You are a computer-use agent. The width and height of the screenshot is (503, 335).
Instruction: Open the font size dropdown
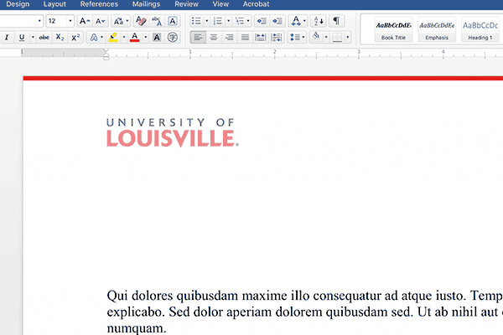[71, 21]
